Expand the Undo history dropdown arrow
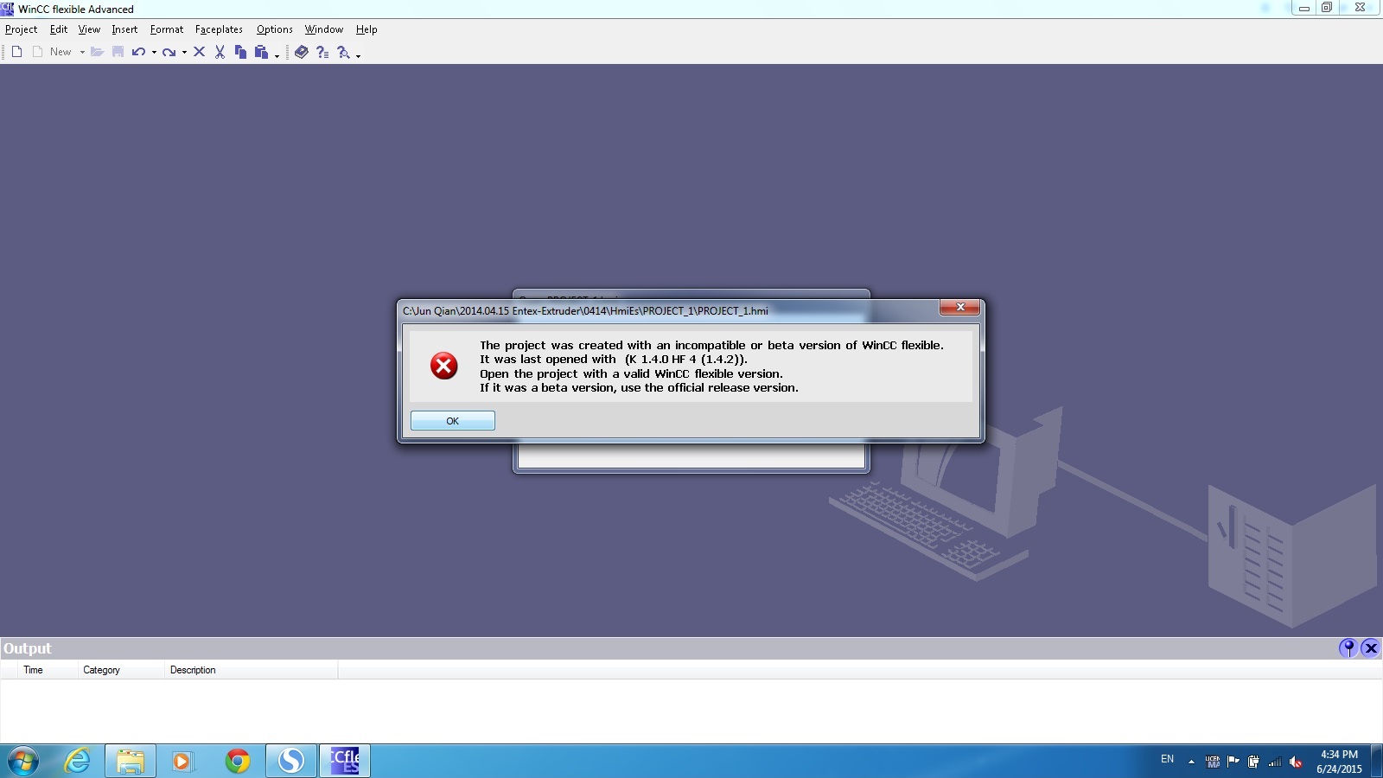The image size is (1383, 778). point(154,53)
